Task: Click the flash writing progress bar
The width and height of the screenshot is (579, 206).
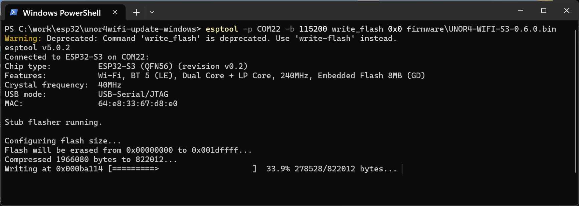Action: tap(182, 169)
